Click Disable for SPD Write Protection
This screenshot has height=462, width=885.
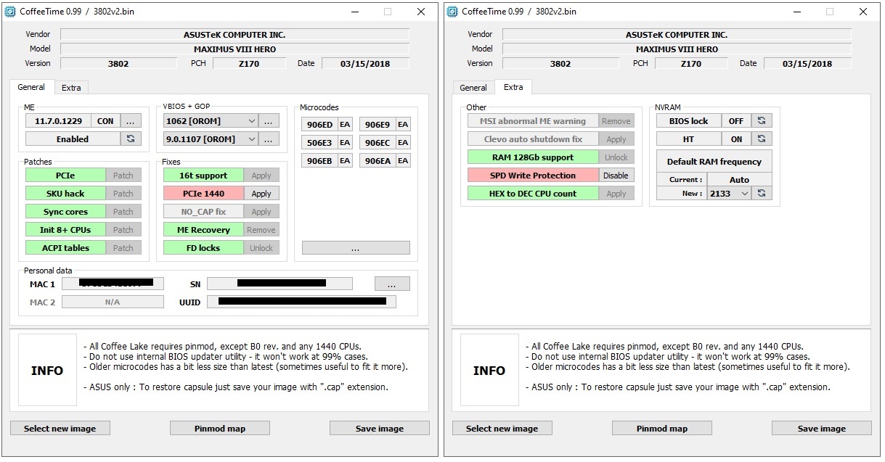(x=616, y=175)
